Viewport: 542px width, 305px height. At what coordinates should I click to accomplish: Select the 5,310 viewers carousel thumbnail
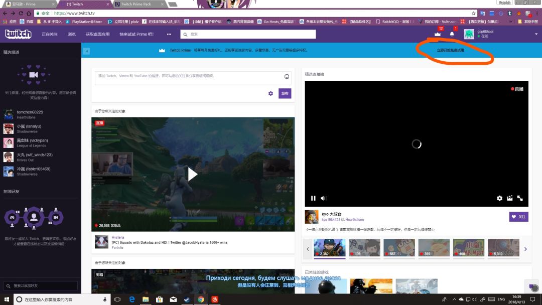click(503, 248)
